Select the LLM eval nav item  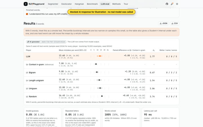[x=105, y=4]
